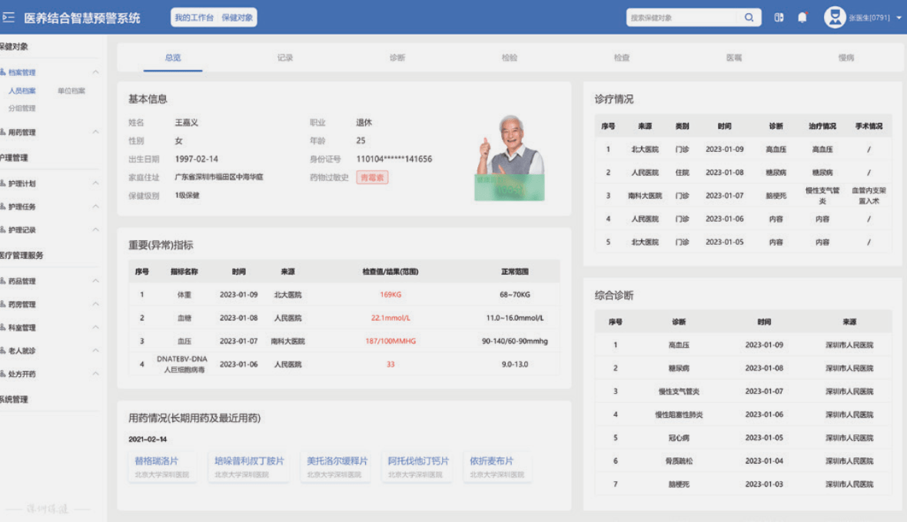Switch to the 记录 tab
Viewport: 907px width, 522px height.
285,56
